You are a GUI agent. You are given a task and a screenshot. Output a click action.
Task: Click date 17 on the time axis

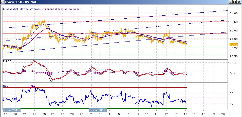pos(194,114)
